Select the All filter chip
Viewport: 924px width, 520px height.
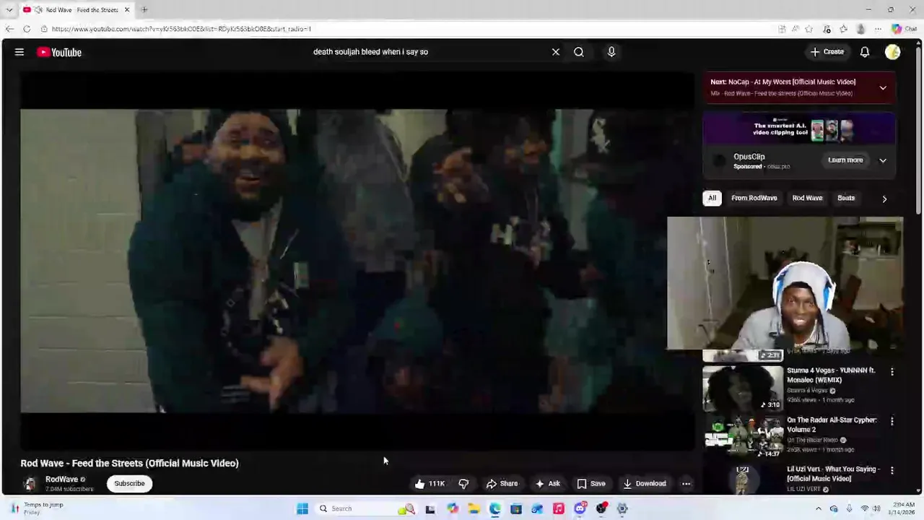coord(712,198)
